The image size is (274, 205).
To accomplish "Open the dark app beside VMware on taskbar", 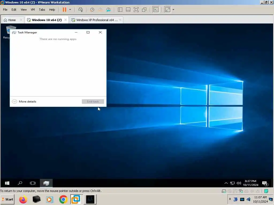I will click(90, 199).
